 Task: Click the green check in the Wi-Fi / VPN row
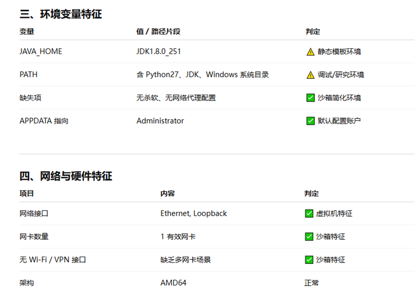[309, 260]
